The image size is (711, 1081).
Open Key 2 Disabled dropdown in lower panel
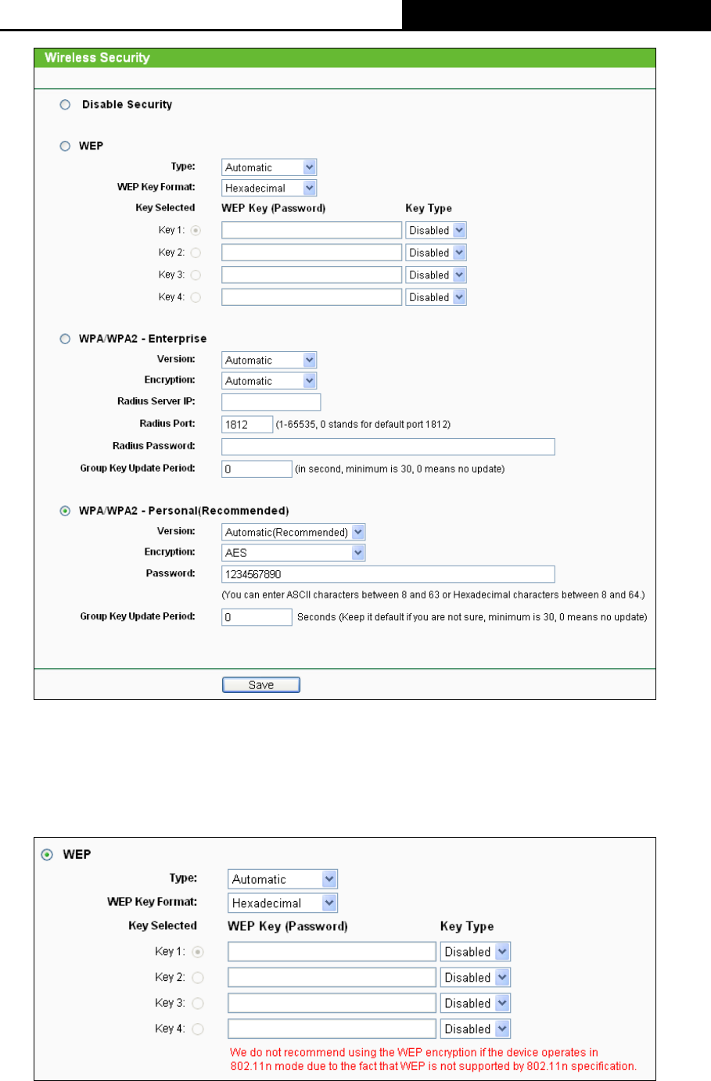pos(476,978)
